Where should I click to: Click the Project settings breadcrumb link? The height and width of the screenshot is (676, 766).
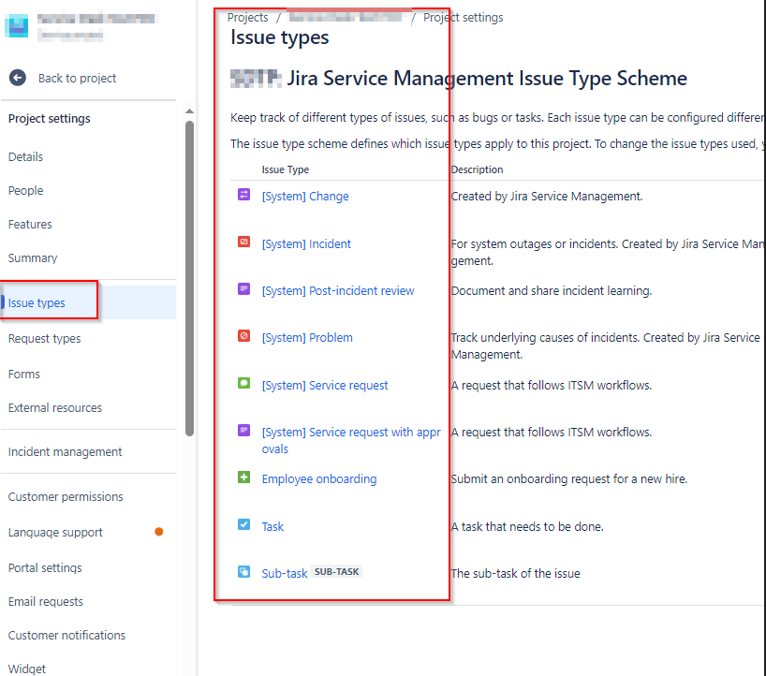pos(464,18)
